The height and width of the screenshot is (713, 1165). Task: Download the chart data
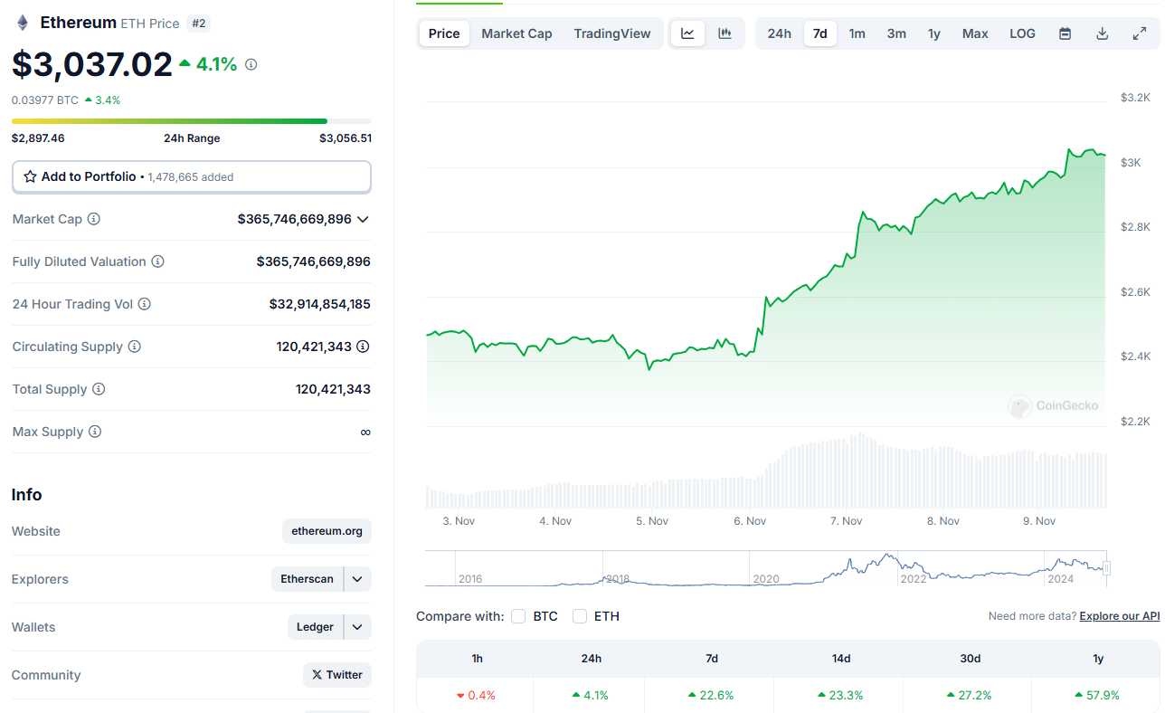click(1103, 33)
